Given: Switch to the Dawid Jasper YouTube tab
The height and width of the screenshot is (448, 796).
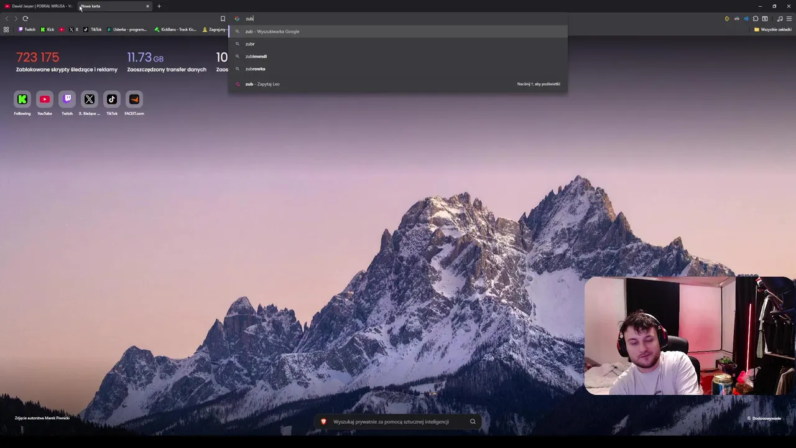Looking at the screenshot, I should pos(39,6).
